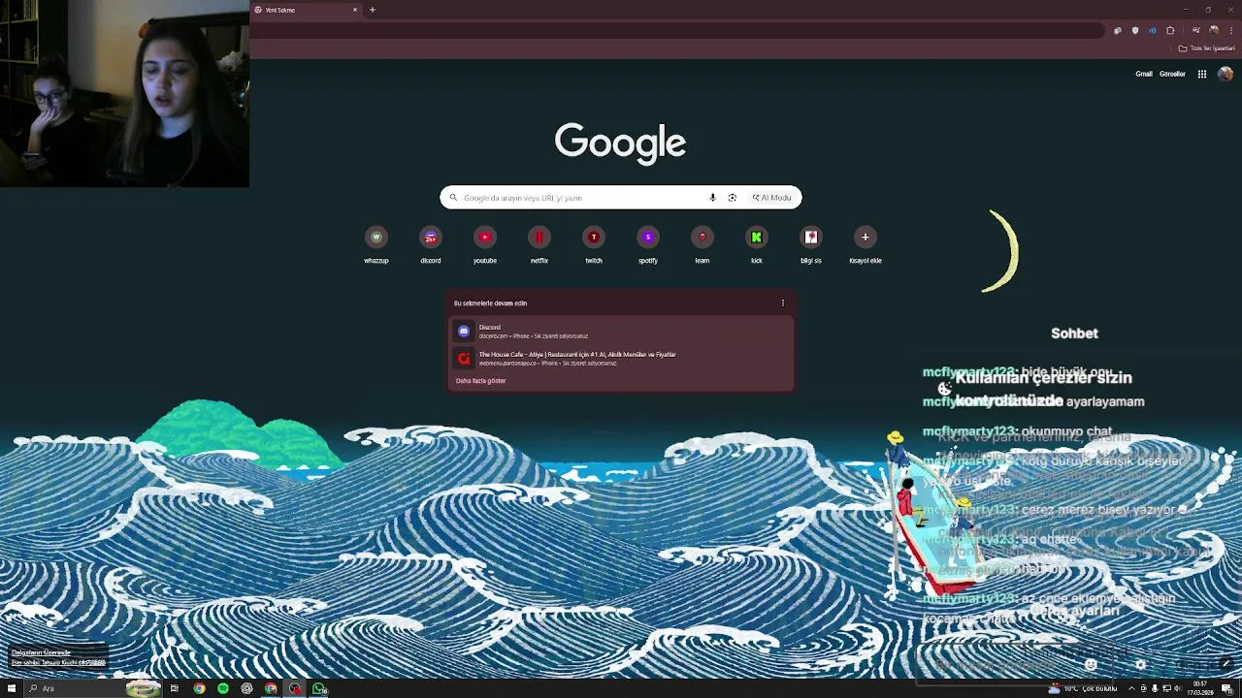Open the taskbar clock and date
This screenshot has width=1242, height=698.
click(x=1200, y=688)
